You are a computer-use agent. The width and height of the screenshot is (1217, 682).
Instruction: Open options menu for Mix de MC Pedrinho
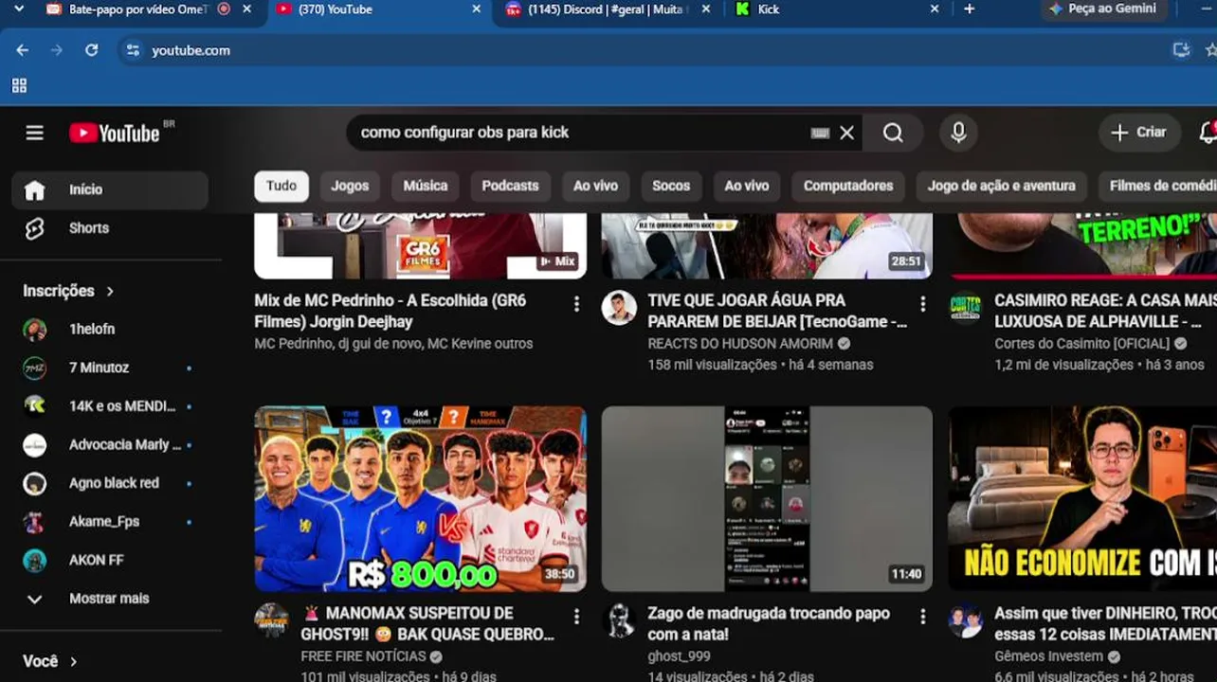(576, 304)
